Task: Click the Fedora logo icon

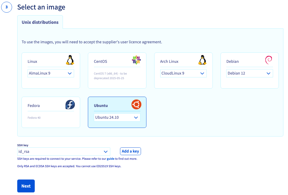Action: [x=70, y=105]
